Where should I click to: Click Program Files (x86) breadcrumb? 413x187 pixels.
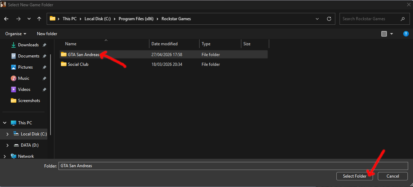(x=136, y=19)
